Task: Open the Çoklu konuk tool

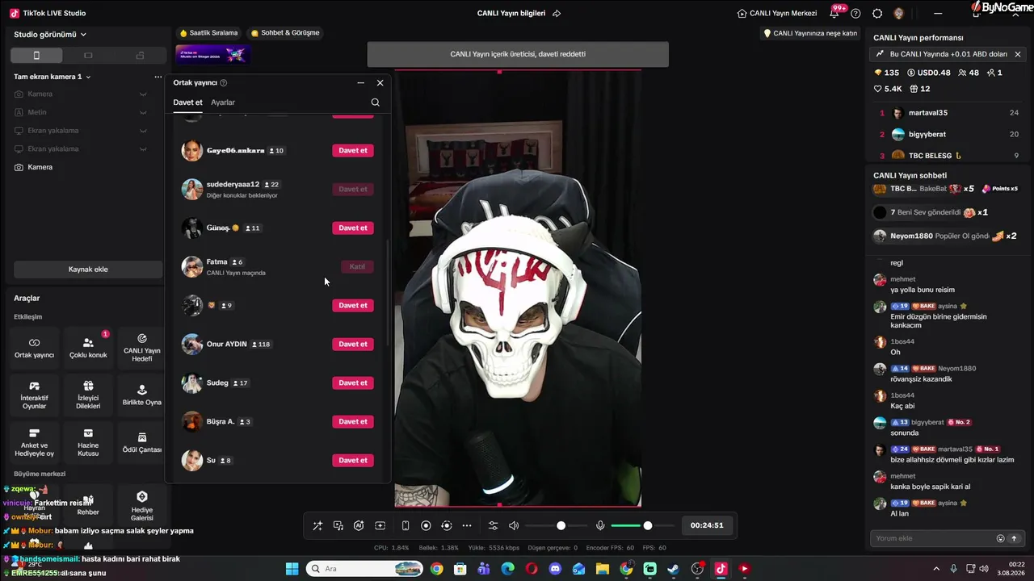Action: (88, 348)
